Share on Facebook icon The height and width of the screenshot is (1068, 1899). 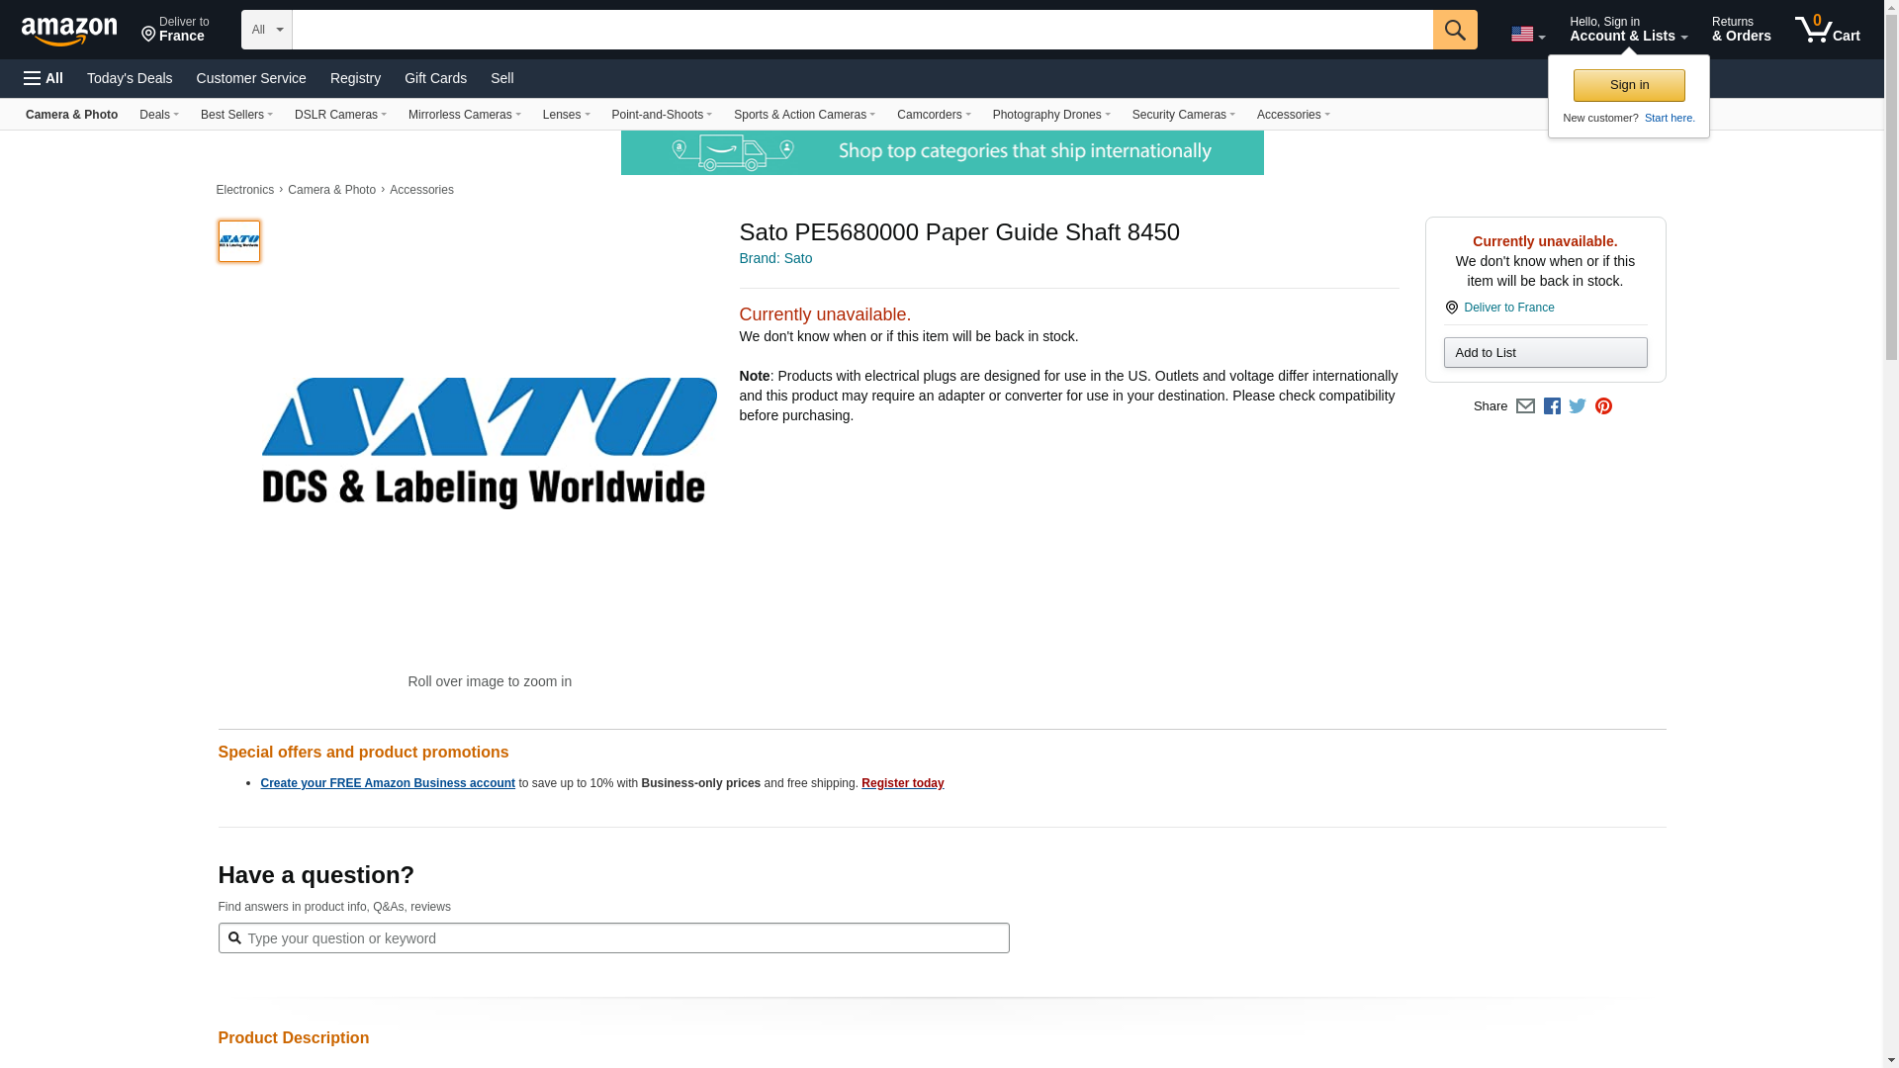pos(1552,406)
